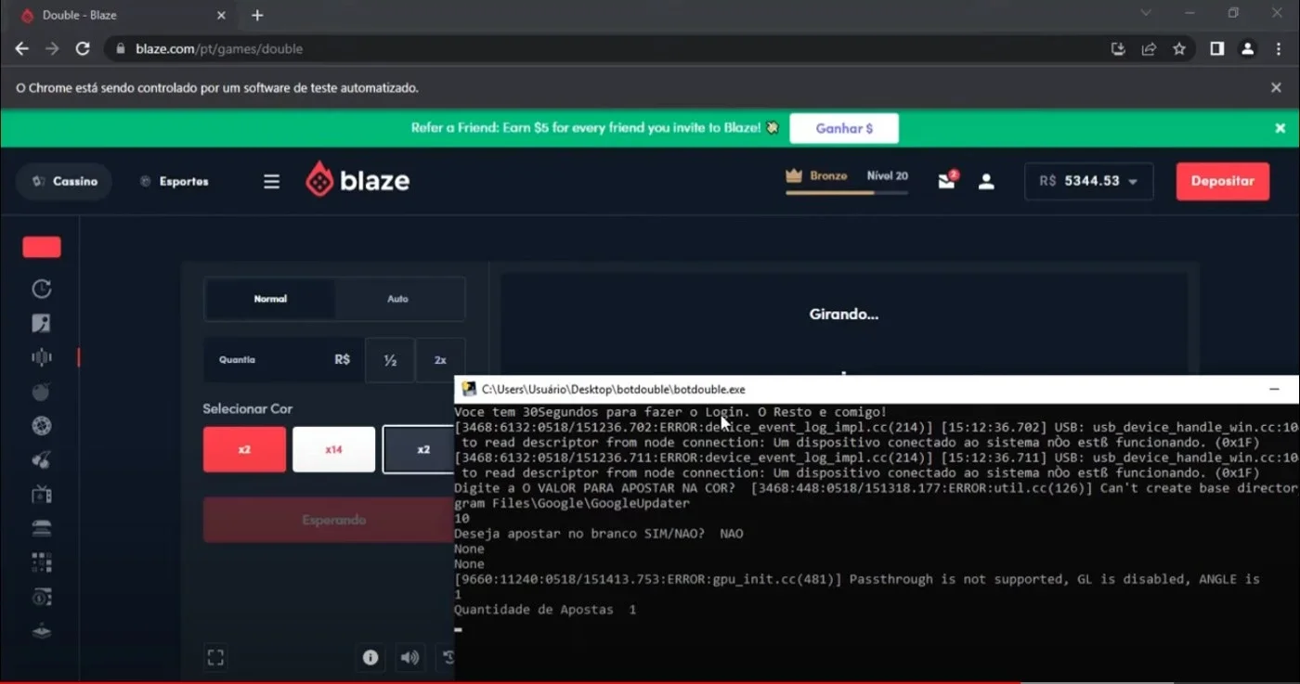Choose the white x14 color
Screen dimensions: 1300x684
[x=333, y=449]
